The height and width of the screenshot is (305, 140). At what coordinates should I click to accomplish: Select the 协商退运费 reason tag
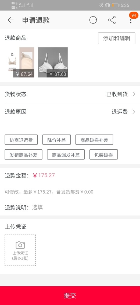tap(21, 140)
